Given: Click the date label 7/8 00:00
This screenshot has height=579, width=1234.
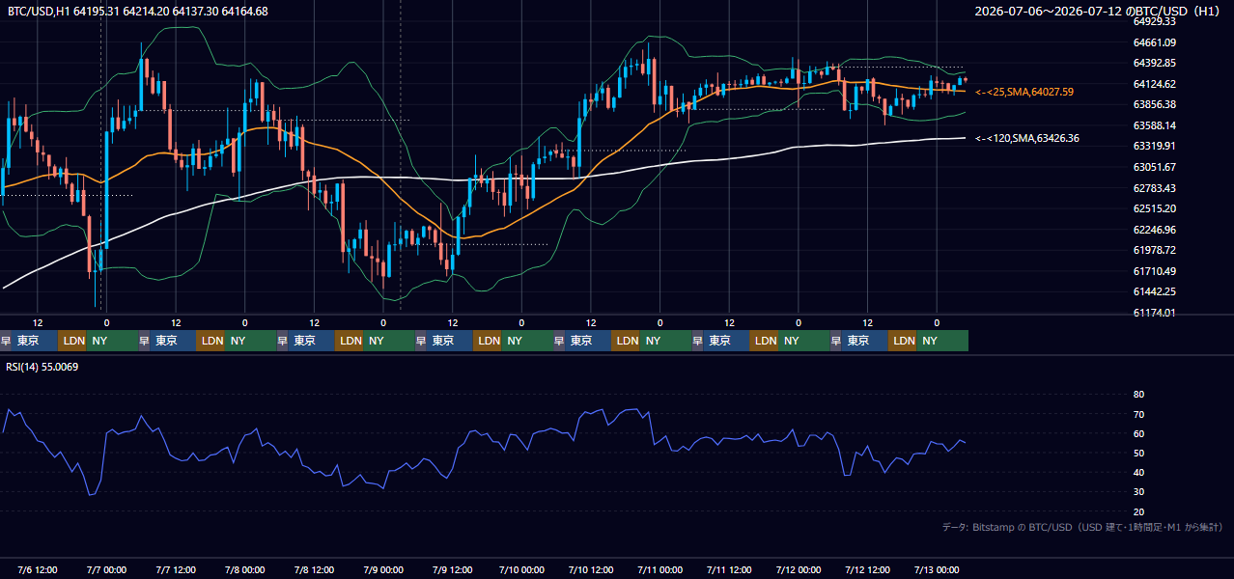Looking at the screenshot, I should click(x=244, y=569).
